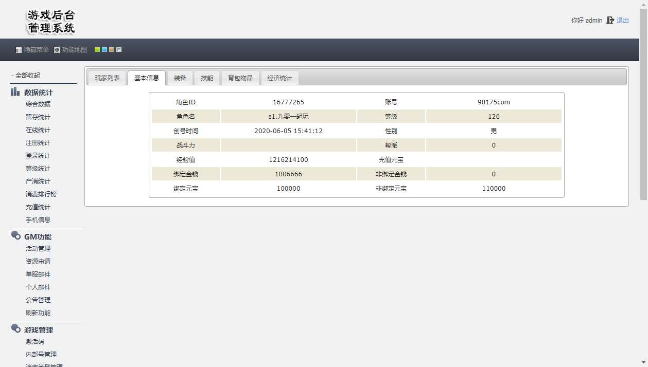Click the globe icon beside GM功能

[x=15, y=235]
